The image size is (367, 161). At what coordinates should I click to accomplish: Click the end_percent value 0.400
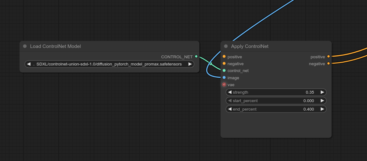[309, 109]
